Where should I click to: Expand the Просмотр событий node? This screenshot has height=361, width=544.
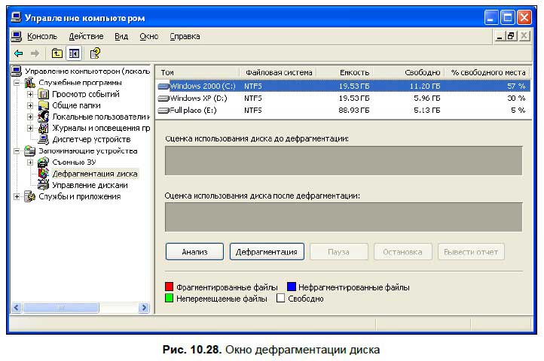30,94
